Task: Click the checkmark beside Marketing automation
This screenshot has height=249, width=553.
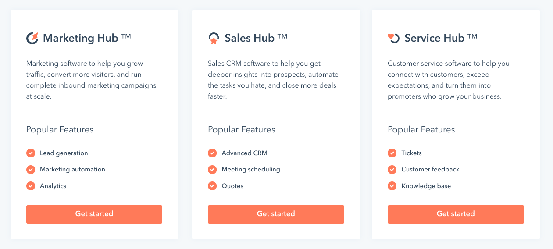Action: (x=31, y=169)
